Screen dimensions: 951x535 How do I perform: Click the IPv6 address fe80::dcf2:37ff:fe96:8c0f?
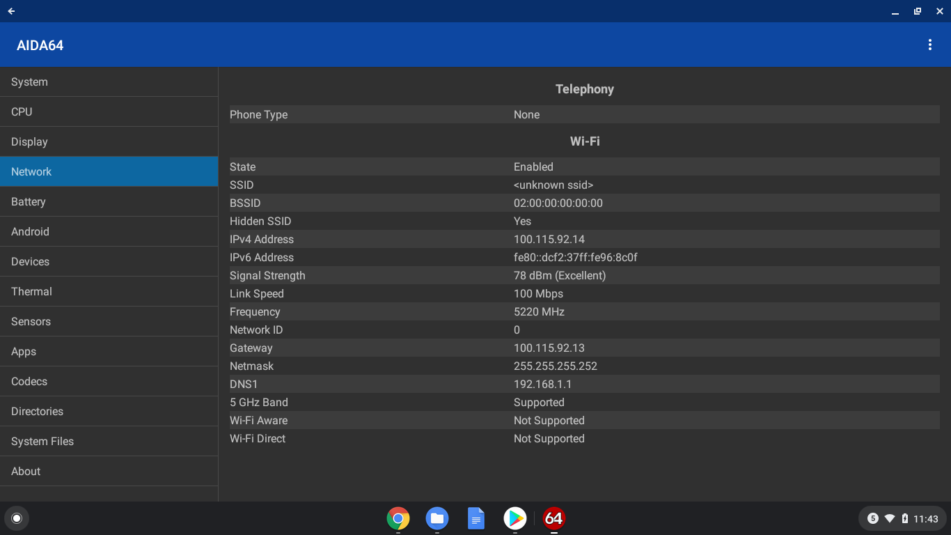[x=576, y=257]
